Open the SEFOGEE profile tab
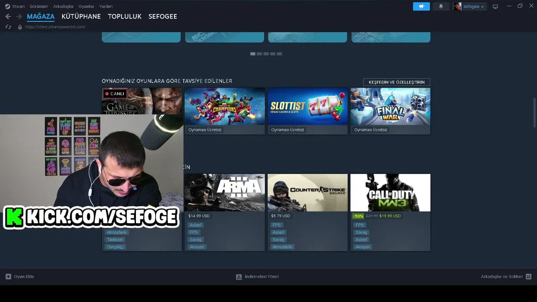The image size is (537, 302). tap(163, 16)
